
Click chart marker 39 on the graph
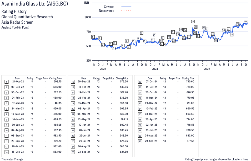pos(238,24)
